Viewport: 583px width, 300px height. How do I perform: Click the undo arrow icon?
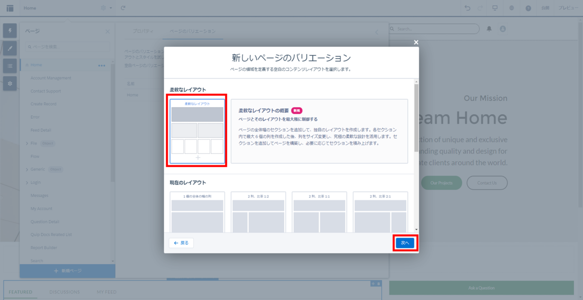pos(467,8)
